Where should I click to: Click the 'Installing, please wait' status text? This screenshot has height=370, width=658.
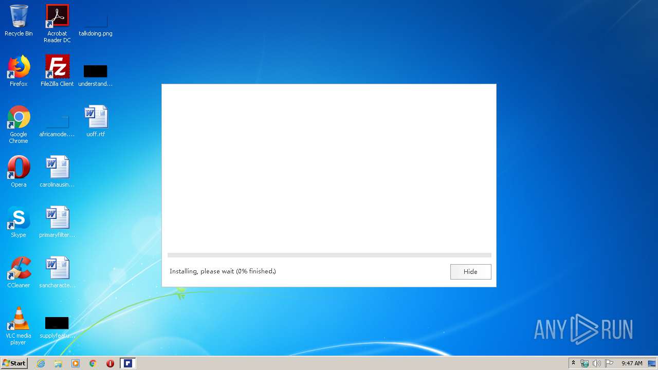[223, 271]
